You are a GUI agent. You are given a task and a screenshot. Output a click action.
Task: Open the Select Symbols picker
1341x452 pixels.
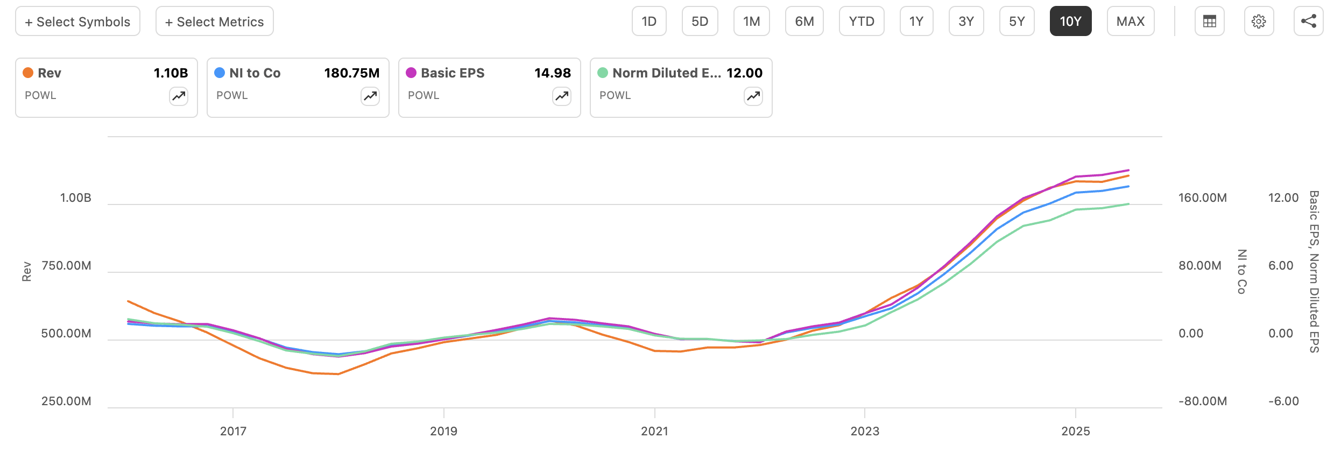point(77,22)
